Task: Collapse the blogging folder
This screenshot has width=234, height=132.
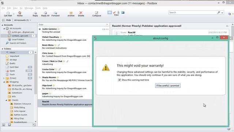Action: point(4,82)
